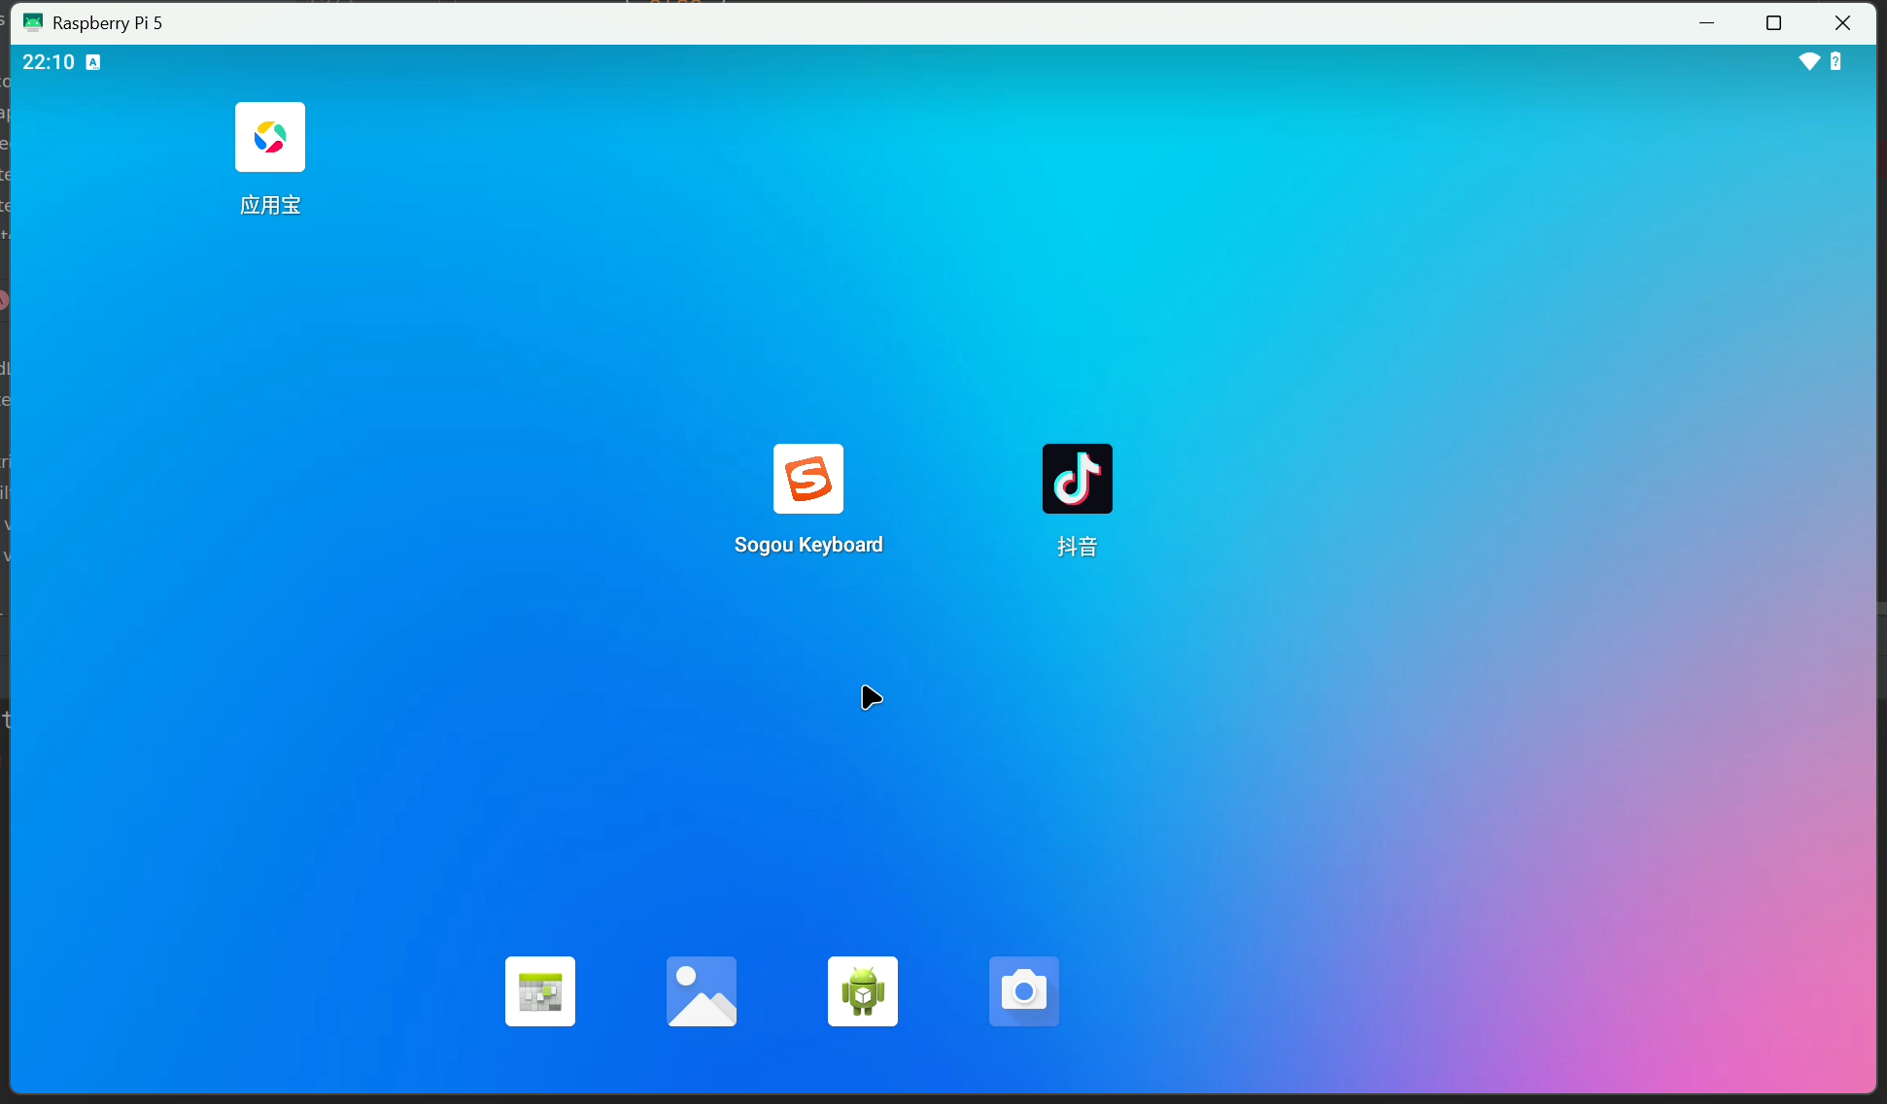Open the Gallery app in dock
This screenshot has height=1104, width=1887.
tap(702, 991)
